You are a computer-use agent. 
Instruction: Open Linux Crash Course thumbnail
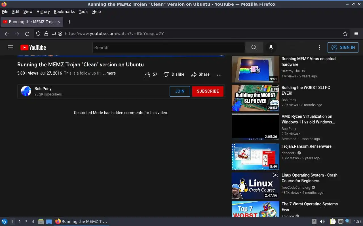click(x=256, y=186)
